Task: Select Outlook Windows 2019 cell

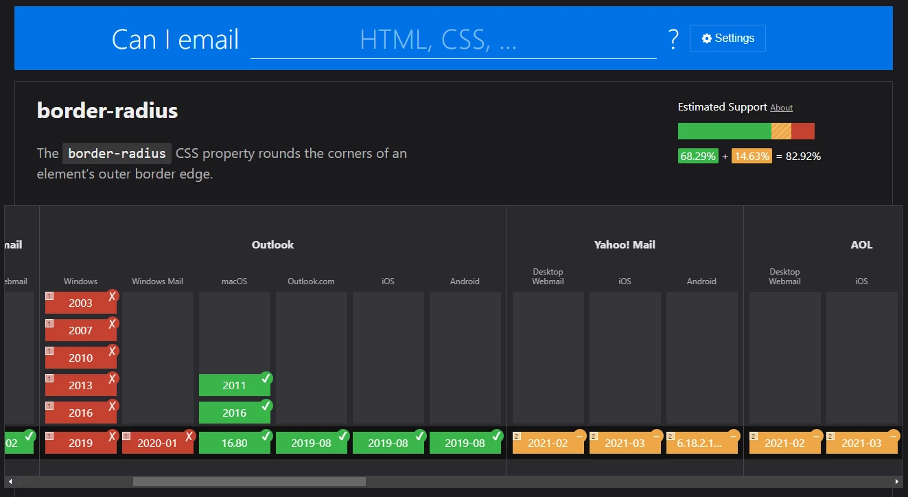Action: 81,443
